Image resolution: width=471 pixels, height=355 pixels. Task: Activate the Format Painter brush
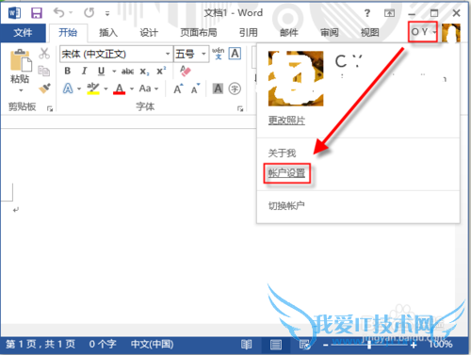coord(44,89)
